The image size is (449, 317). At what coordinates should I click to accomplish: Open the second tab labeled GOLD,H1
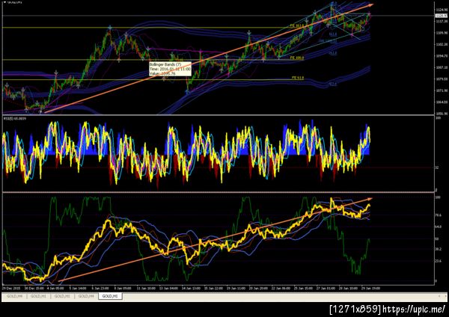(x=62, y=296)
